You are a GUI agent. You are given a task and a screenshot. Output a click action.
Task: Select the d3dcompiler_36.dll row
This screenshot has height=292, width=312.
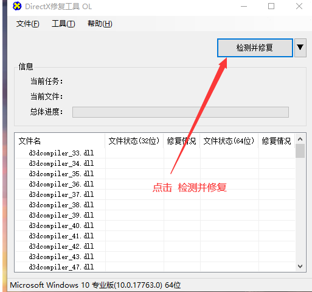point(155,184)
